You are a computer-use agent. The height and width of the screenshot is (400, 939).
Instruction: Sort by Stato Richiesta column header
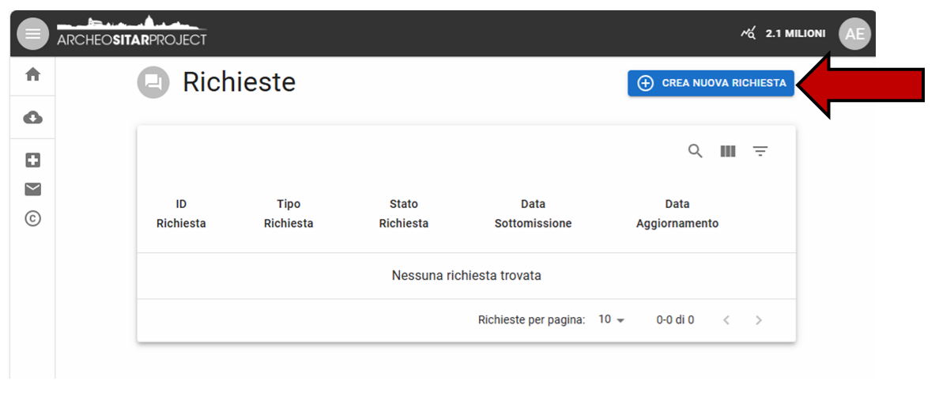[403, 213]
